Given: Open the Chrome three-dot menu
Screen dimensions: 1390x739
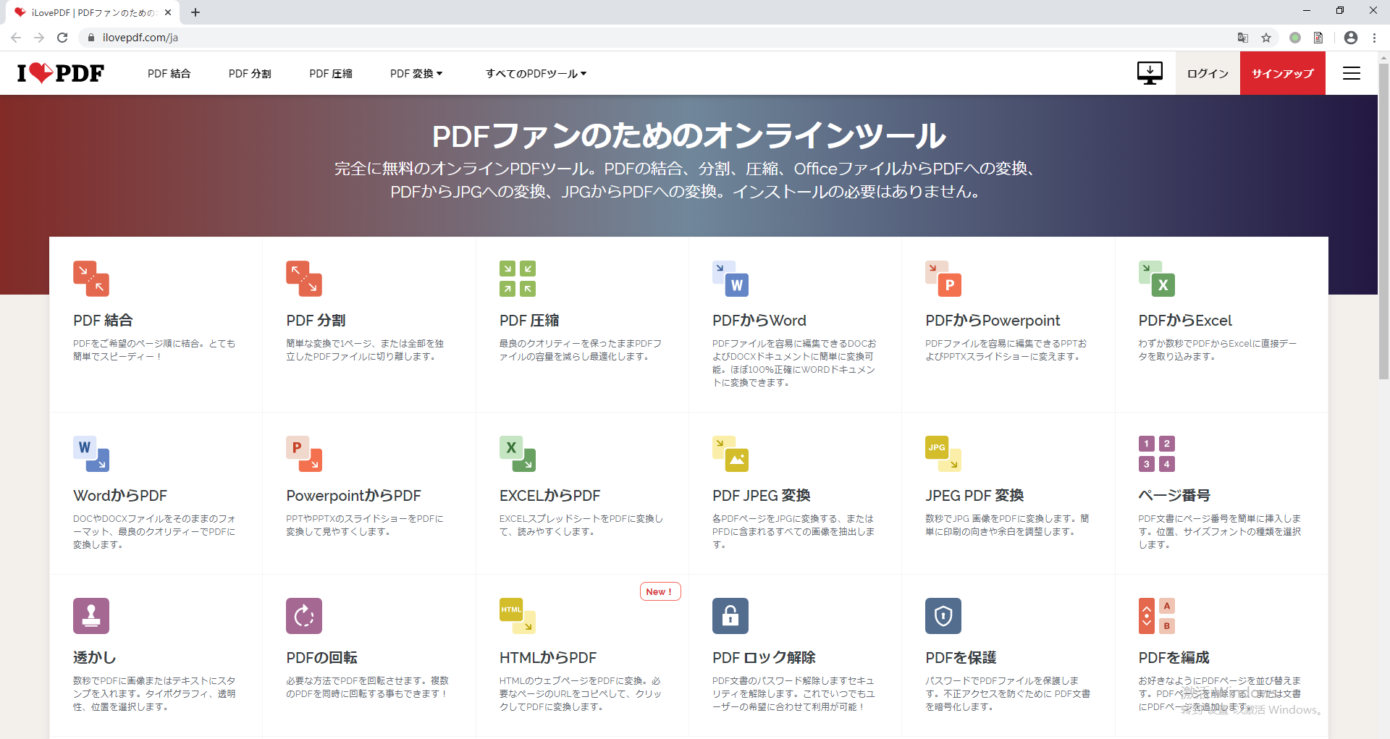Looking at the screenshot, I should [1374, 38].
